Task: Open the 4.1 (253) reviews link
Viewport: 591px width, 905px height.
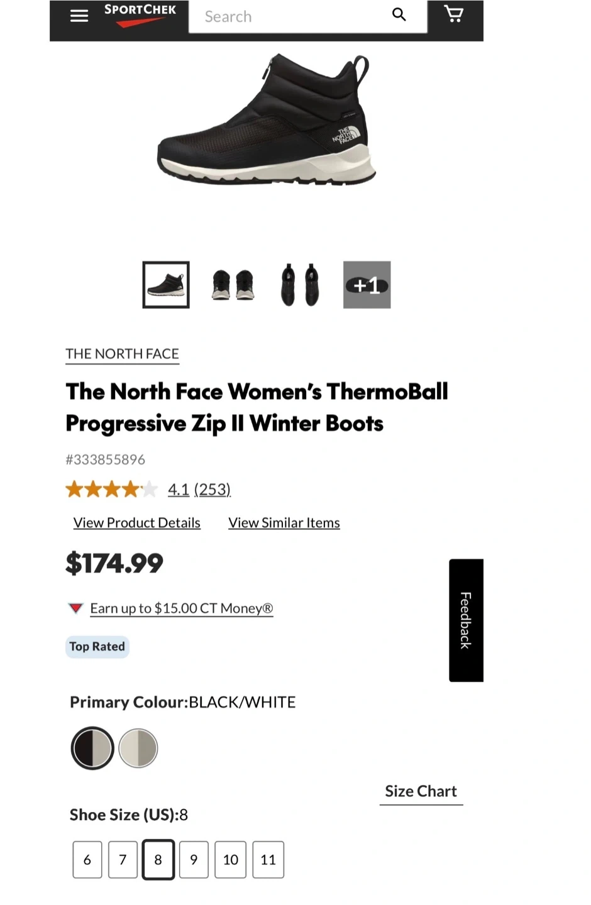Action: coord(199,489)
